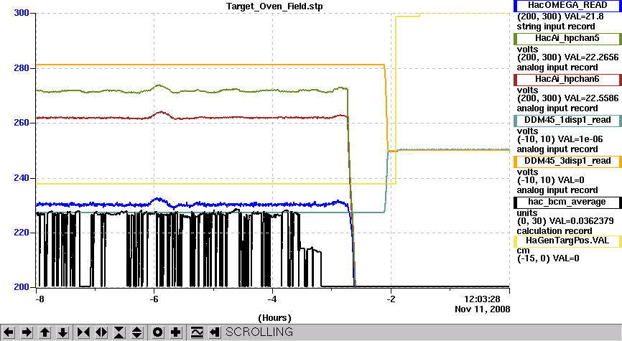Click the VAL=1e-06 value text
Viewport: 622px width, 341px height.
point(580,139)
